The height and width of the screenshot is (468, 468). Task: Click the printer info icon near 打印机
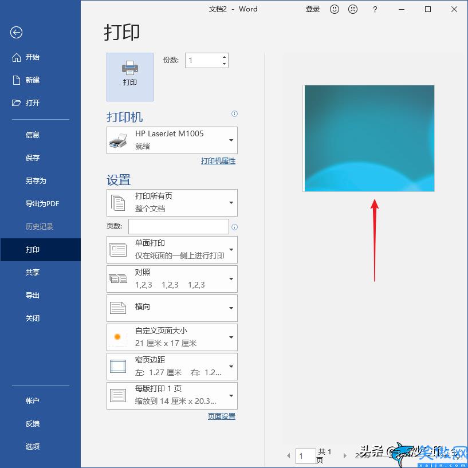(x=235, y=114)
